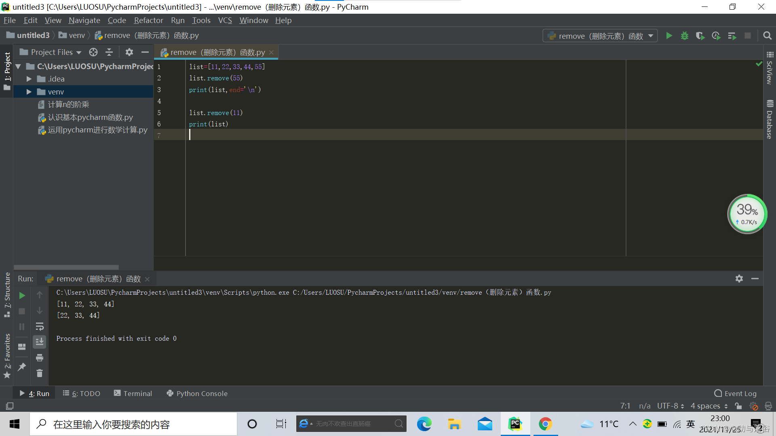This screenshot has width=776, height=436.
Task: Stop process in Run panel
Action: click(22, 311)
